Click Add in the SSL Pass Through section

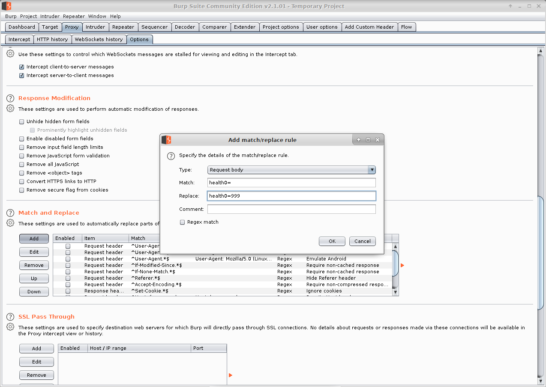(36, 349)
